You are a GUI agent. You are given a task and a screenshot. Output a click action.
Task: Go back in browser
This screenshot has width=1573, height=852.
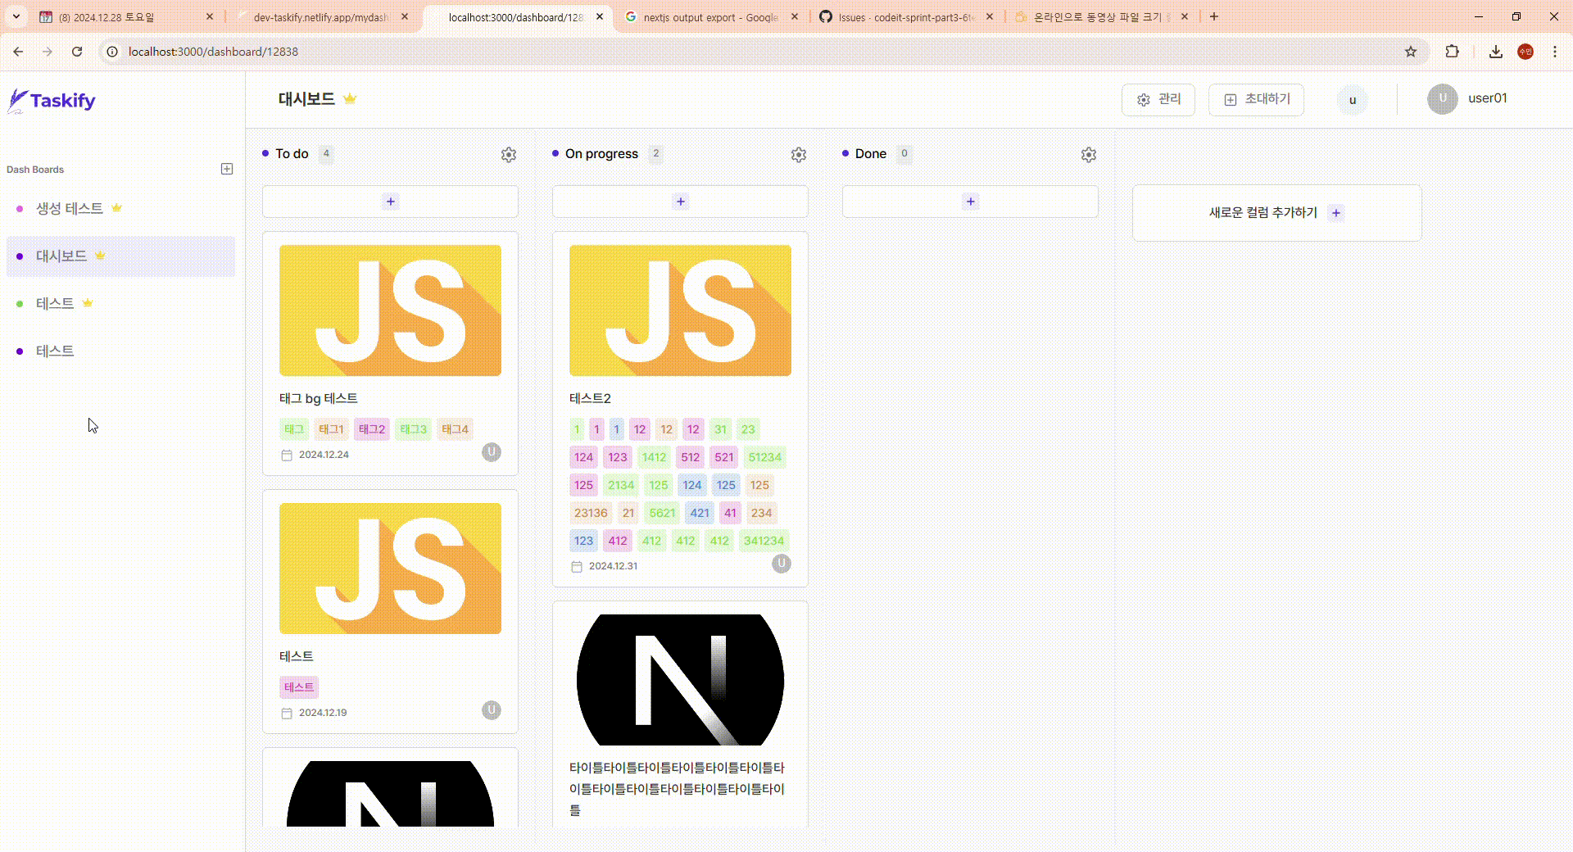click(18, 52)
